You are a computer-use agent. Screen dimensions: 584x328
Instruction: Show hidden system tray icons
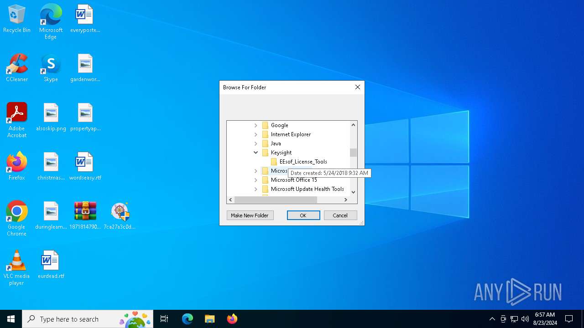coord(492,319)
